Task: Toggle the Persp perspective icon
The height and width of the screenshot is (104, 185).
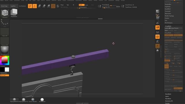Action: point(158,18)
